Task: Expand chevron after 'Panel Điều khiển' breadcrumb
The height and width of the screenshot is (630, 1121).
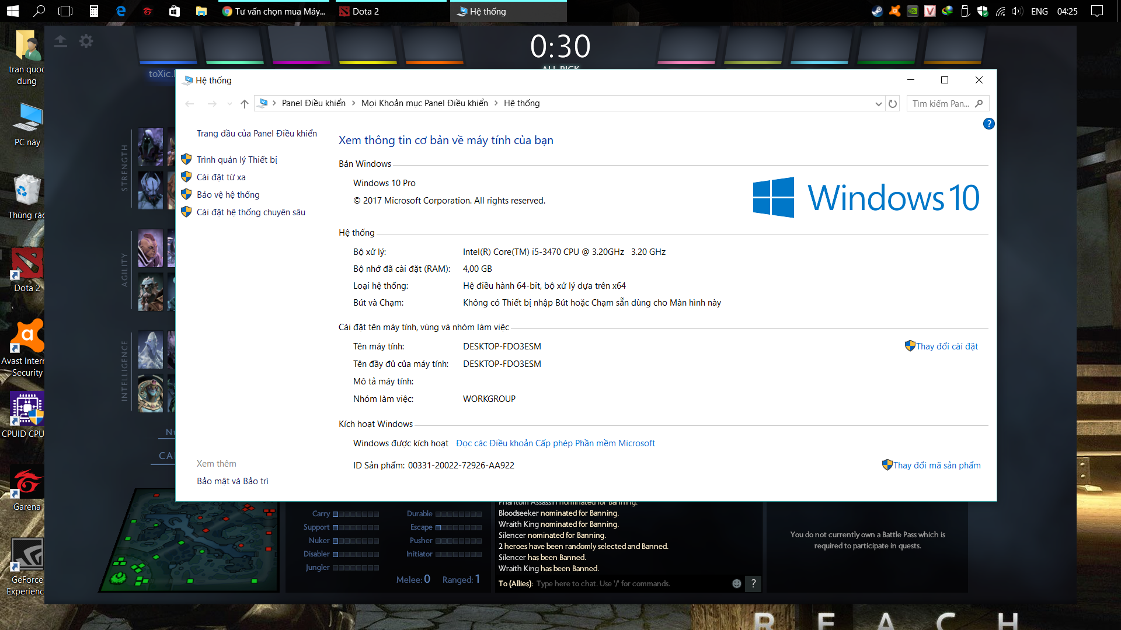Action: click(353, 103)
